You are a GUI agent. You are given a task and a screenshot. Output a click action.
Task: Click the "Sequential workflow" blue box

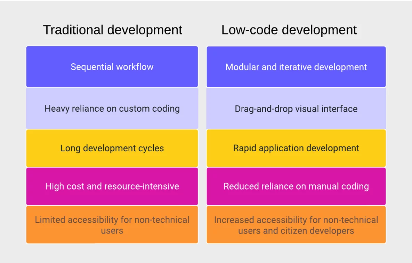[x=112, y=67]
